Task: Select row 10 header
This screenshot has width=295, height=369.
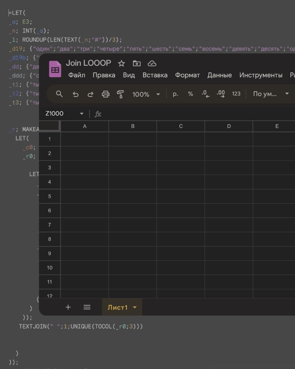Action: click(50, 268)
